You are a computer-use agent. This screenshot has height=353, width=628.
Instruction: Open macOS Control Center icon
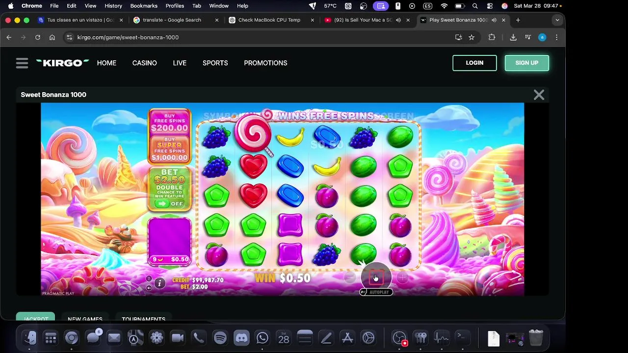click(490, 6)
